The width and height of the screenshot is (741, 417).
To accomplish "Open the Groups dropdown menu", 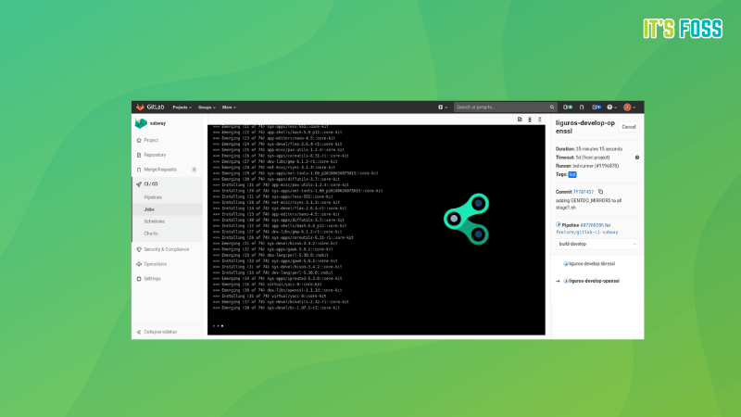I will (207, 107).
